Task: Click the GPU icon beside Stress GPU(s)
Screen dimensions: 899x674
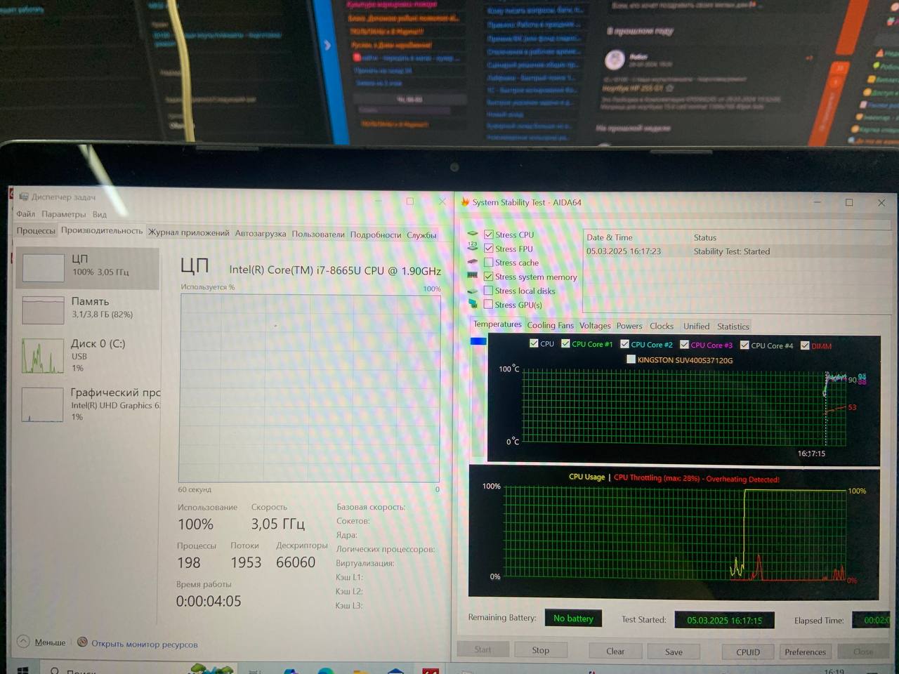Action: click(x=473, y=304)
